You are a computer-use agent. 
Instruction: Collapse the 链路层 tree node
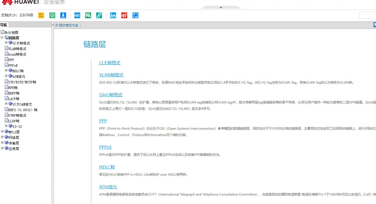click(2, 37)
